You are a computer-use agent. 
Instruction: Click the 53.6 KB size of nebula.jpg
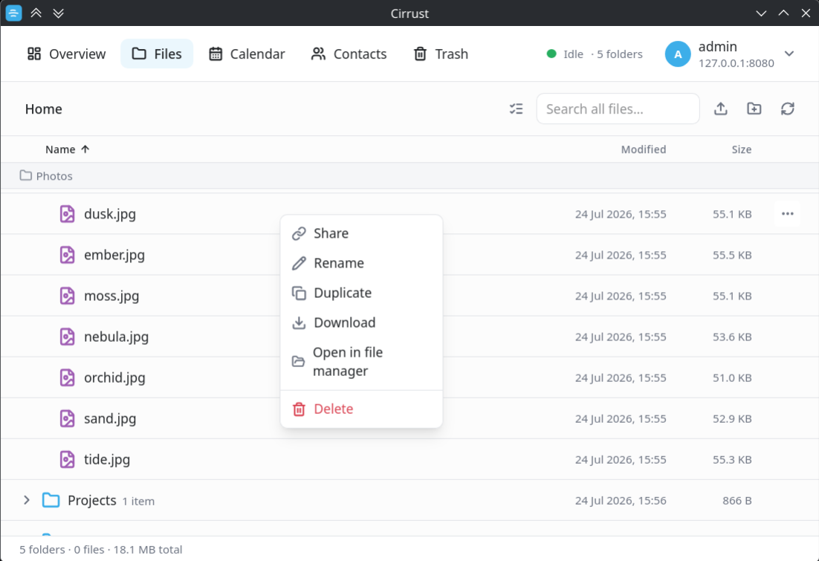(732, 337)
